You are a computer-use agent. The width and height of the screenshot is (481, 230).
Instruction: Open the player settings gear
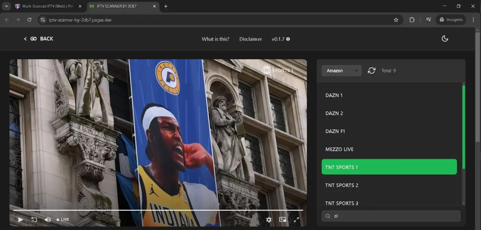269,220
